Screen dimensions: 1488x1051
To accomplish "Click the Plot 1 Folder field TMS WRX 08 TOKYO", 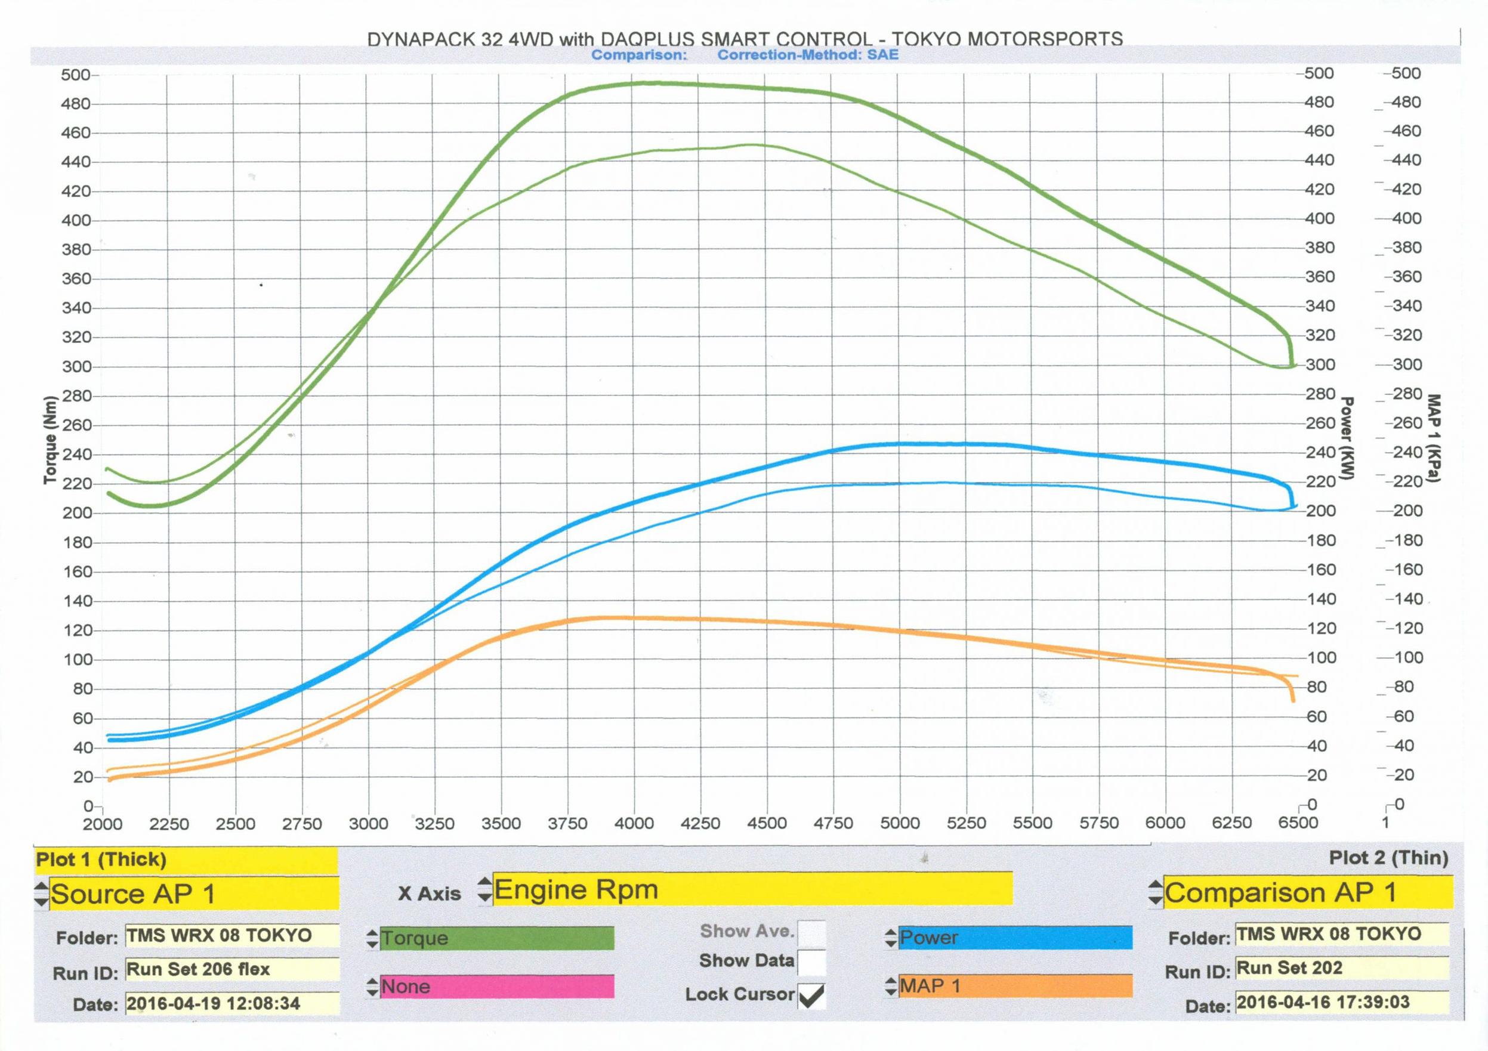I will tap(231, 936).
